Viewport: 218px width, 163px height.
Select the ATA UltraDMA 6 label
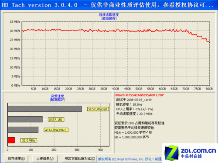click(56, 130)
